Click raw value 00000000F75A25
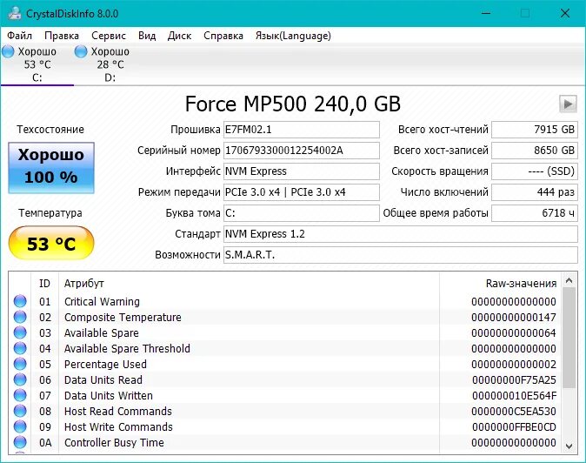Image resolution: width=586 pixels, height=463 pixels. 514,380
